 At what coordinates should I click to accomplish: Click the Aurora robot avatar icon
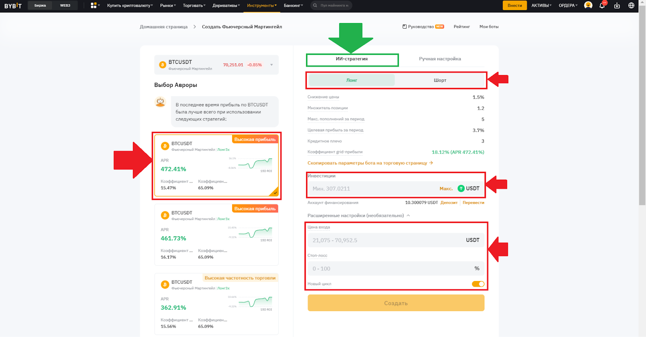click(x=160, y=102)
